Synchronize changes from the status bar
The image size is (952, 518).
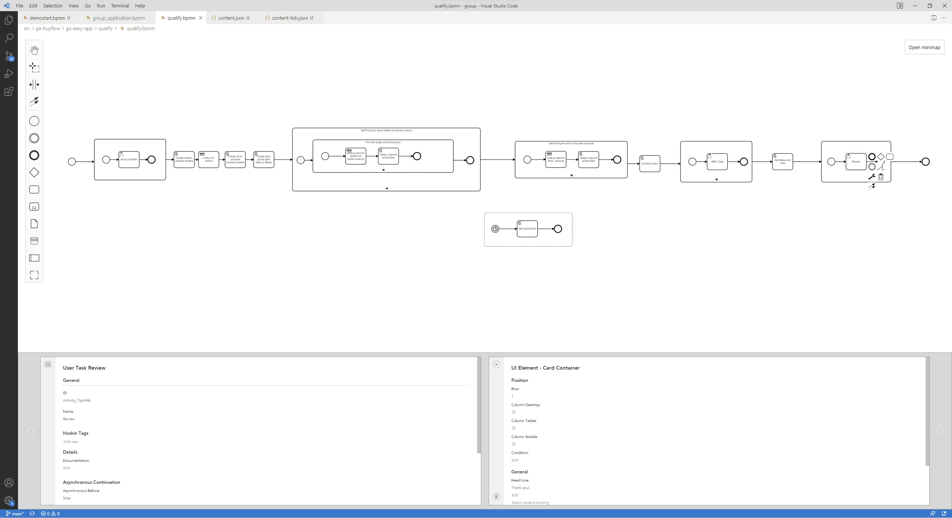point(32,514)
